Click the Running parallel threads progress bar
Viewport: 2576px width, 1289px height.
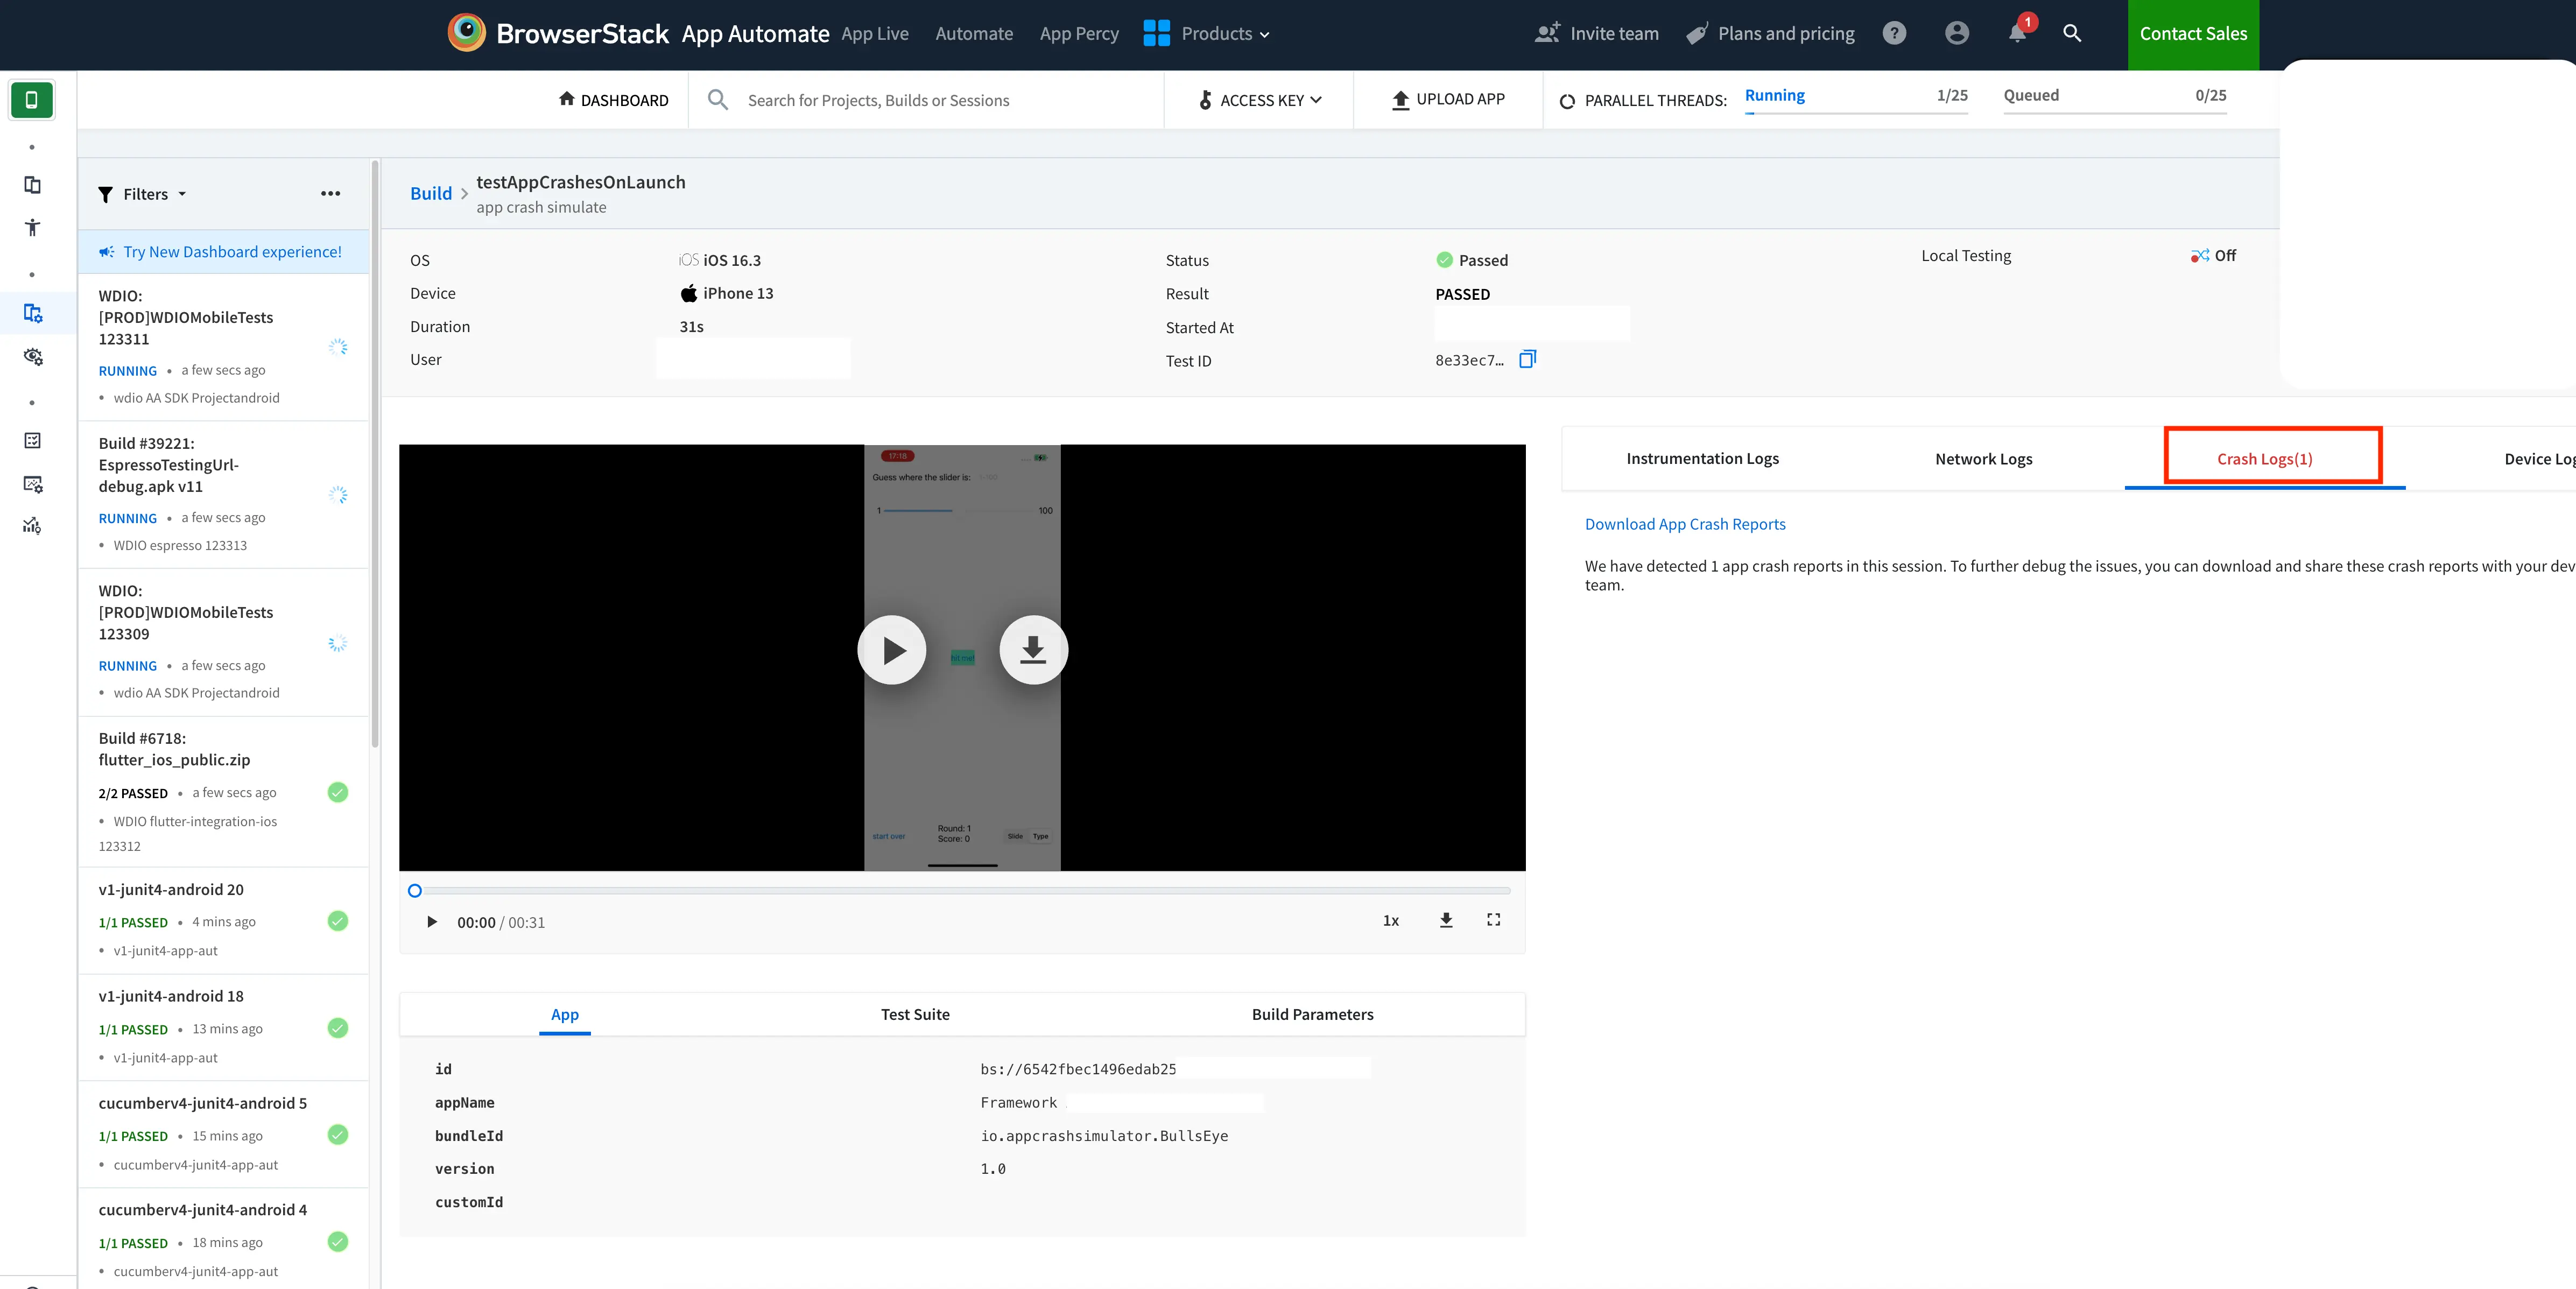tap(1856, 112)
